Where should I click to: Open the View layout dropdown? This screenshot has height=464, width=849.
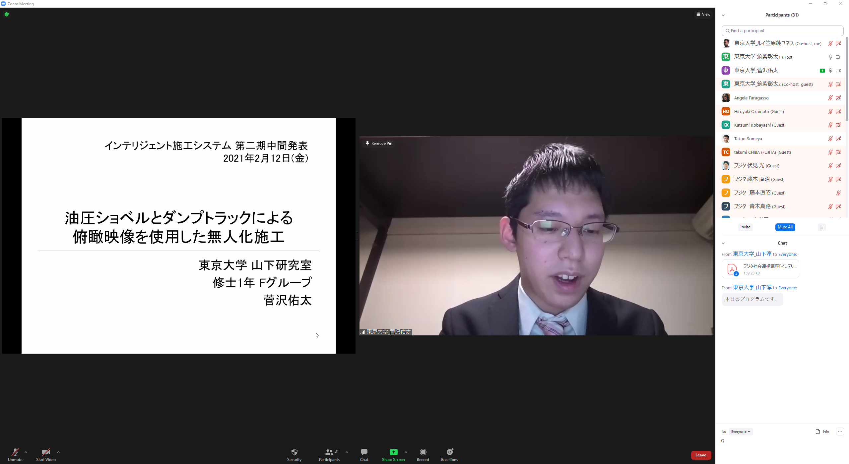click(x=703, y=14)
